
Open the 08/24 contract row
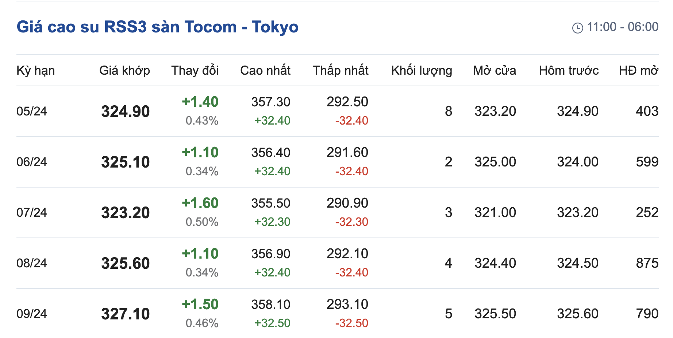32,263
